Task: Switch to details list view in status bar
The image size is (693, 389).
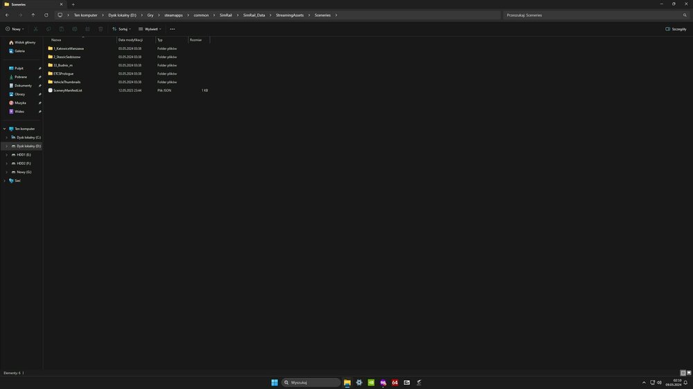Action: (683, 373)
